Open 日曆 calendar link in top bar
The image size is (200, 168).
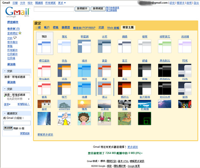pos(15,3)
